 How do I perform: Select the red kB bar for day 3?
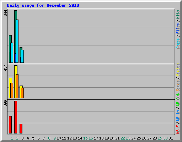[21, 129]
